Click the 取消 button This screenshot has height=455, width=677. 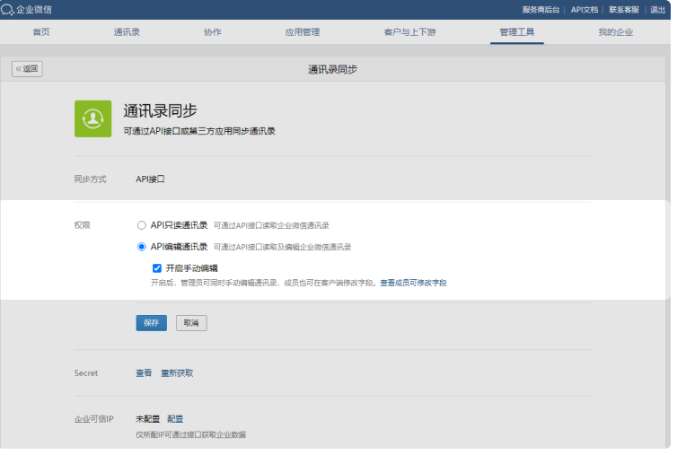(x=191, y=323)
